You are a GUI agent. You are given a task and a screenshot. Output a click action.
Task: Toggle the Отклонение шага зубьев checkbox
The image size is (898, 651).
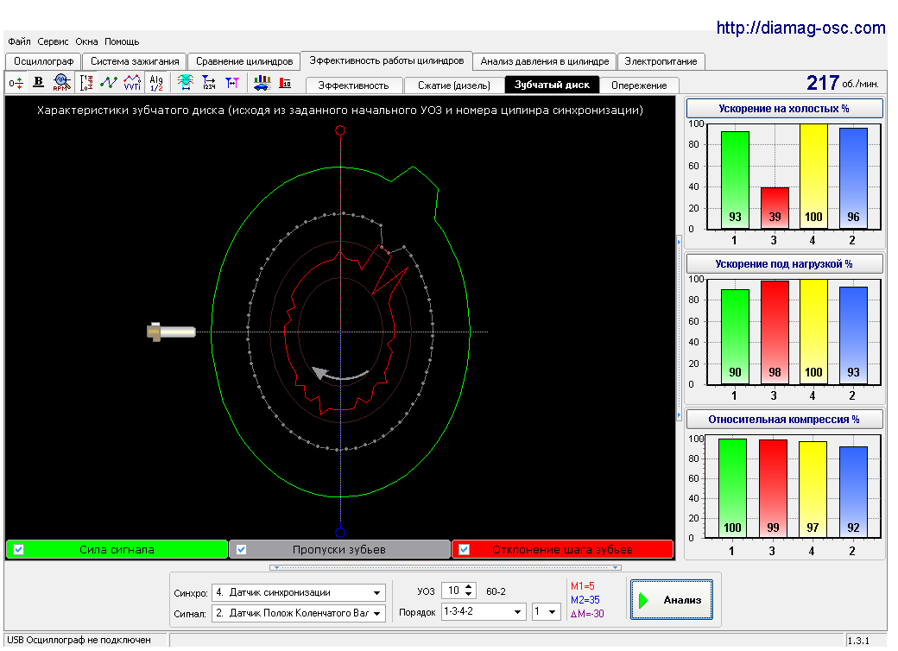[465, 550]
